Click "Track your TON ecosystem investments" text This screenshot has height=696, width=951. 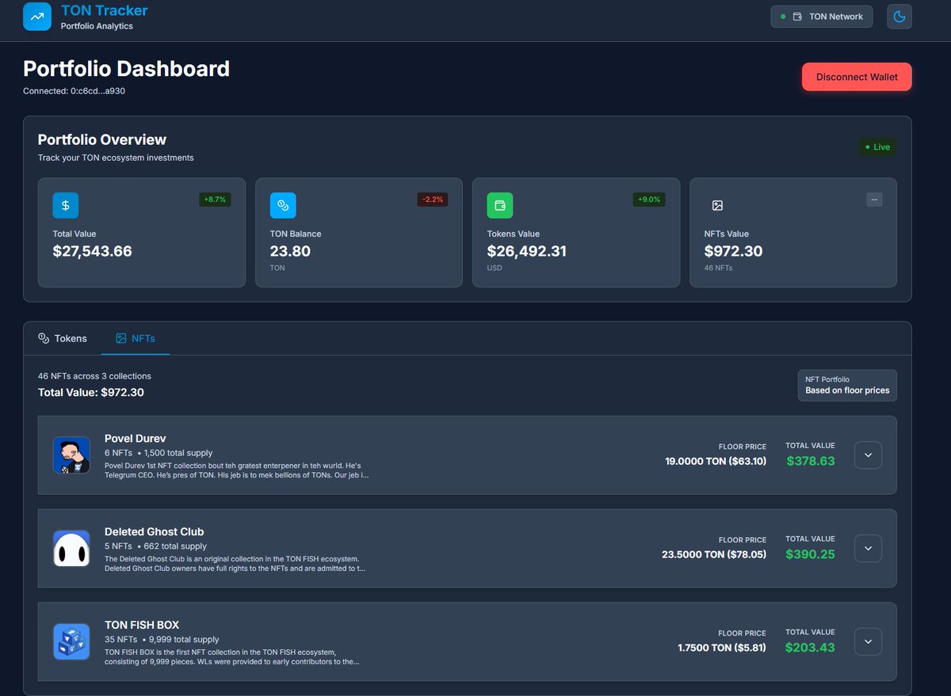point(116,158)
